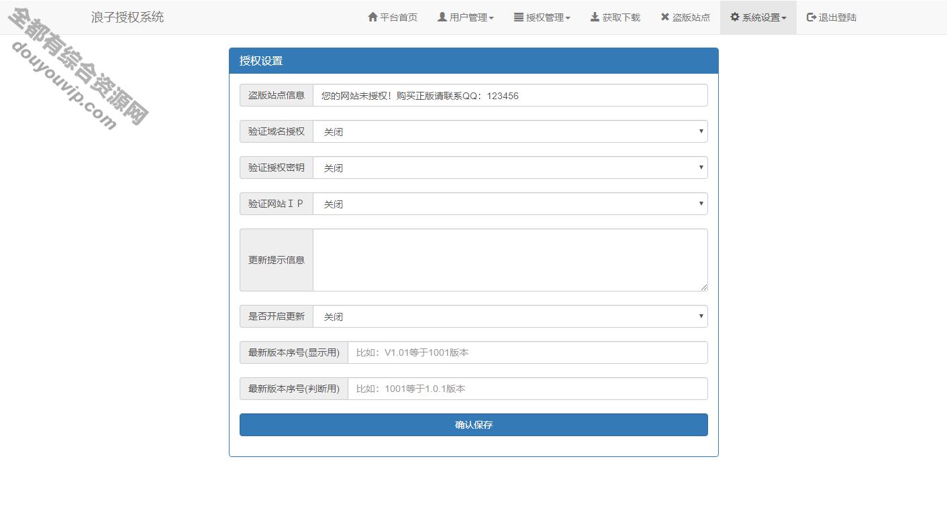
Task: Open the 验证域名授权 select box
Action: [510, 131]
